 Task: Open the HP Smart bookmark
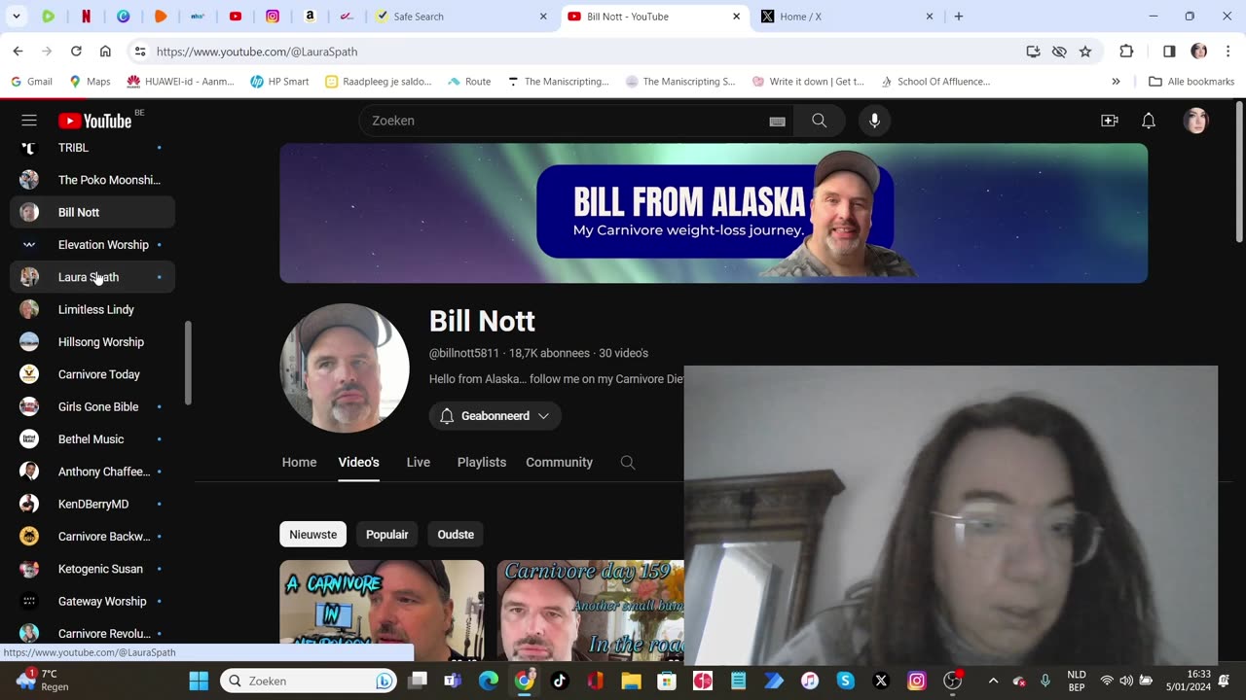(x=279, y=82)
